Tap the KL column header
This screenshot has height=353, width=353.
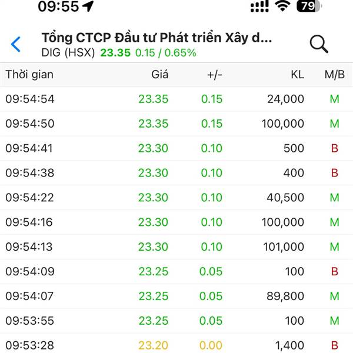[297, 75]
